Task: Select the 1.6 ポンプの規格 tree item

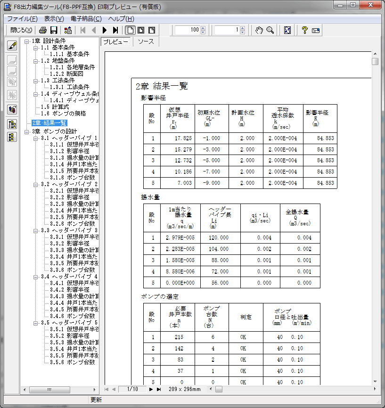Action: [63, 114]
